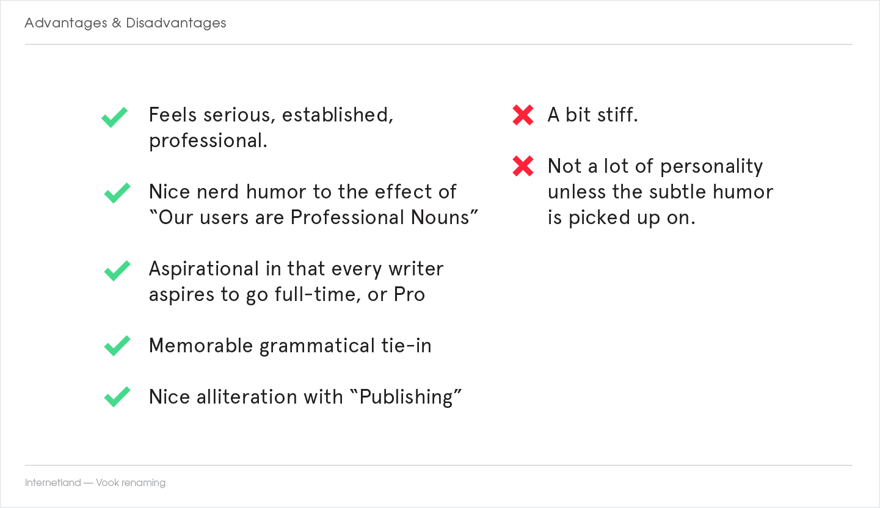Click the checkmark next to "Memorable grammatical tie-in"

[x=117, y=346]
